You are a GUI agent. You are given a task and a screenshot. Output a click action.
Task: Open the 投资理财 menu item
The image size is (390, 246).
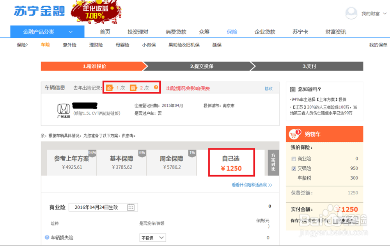[x=138, y=32]
